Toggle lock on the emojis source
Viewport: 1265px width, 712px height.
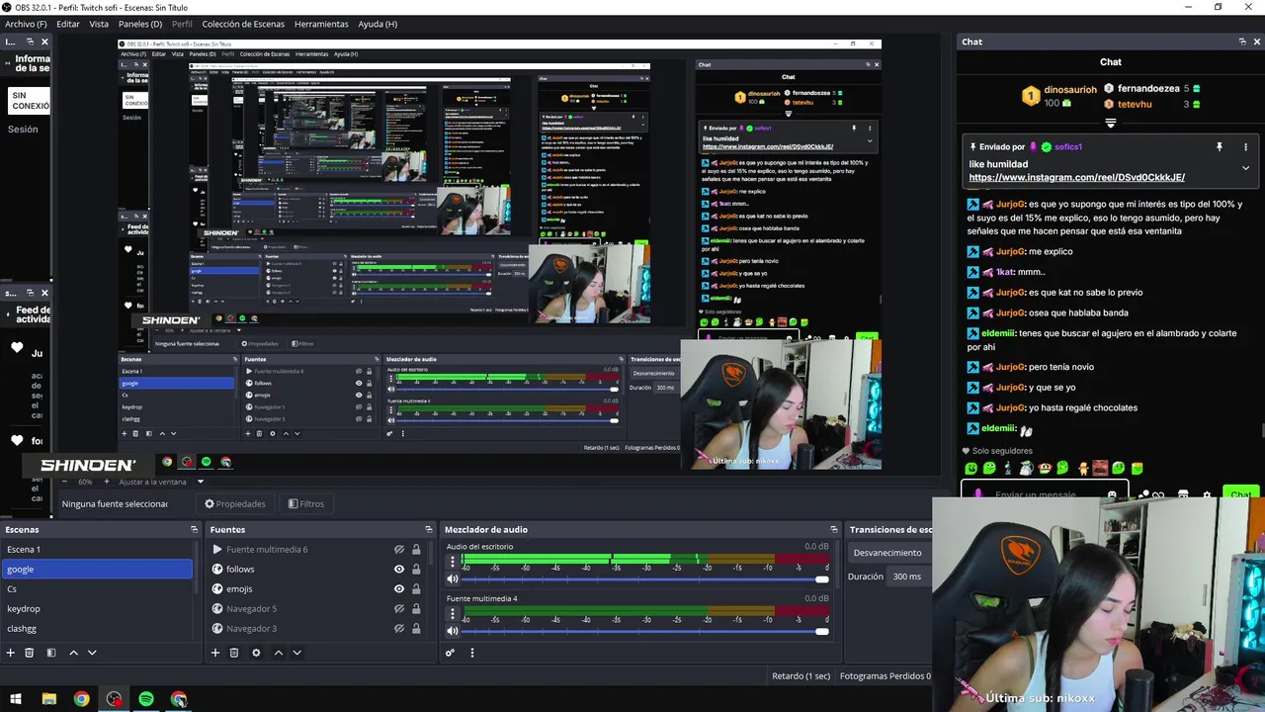(416, 589)
